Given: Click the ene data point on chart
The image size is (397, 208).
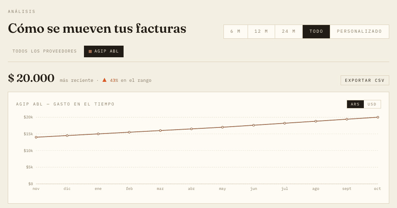Looking at the screenshot, I should click(x=98, y=134).
